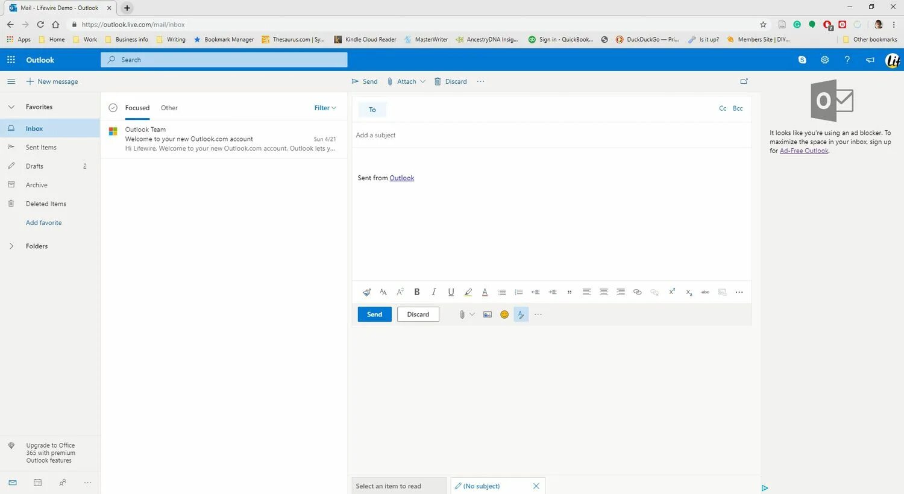Image resolution: width=904 pixels, height=494 pixels.
Task: Open Outlook settings gear
Action: pos(824,60)
